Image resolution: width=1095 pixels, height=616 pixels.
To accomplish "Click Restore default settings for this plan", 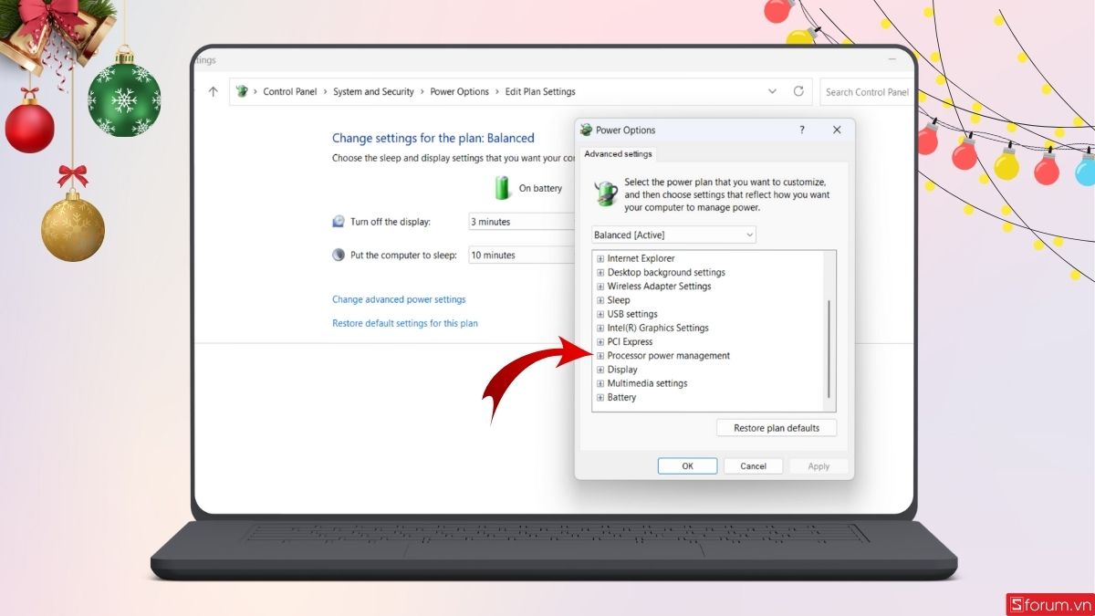I will tap(405, 323).
